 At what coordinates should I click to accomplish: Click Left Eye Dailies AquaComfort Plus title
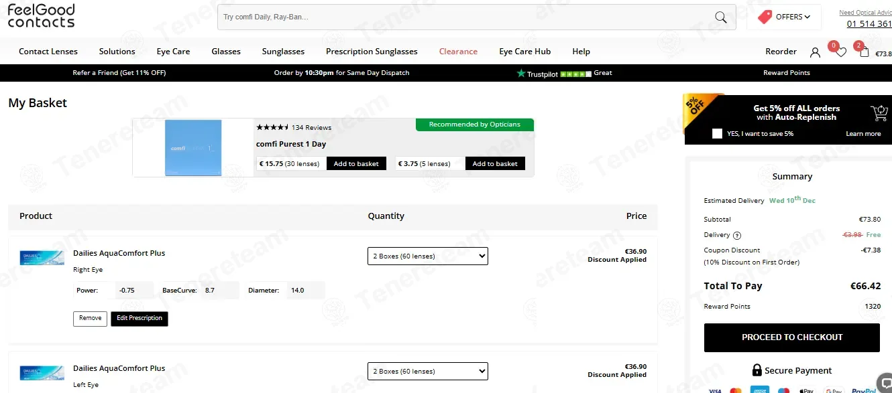(x=119, y=368)
